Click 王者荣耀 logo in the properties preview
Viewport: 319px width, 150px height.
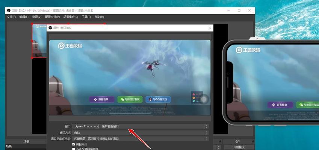click(70, 46)
